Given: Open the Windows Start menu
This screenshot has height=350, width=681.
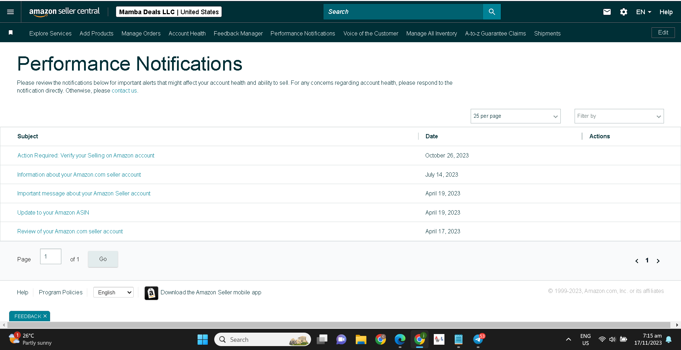Looking at the screenshot, I should 203,340.
